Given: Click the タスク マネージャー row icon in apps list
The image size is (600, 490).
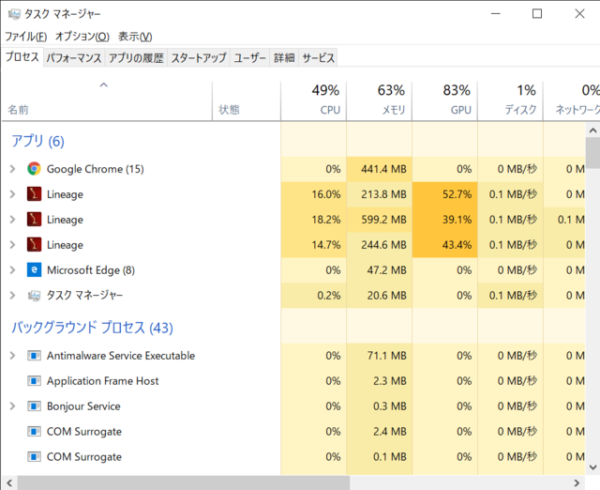Looking at the screenshot, I should tap(34, 296).
